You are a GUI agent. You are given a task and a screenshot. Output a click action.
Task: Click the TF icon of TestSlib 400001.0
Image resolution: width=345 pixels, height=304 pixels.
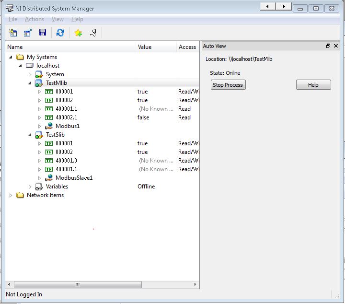[49, 161]
